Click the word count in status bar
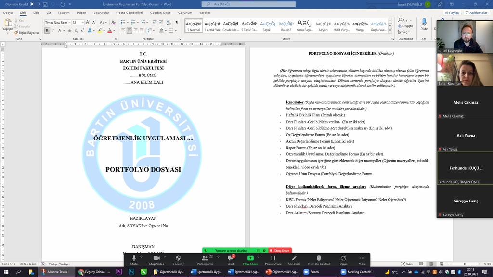 pos(28,264)
